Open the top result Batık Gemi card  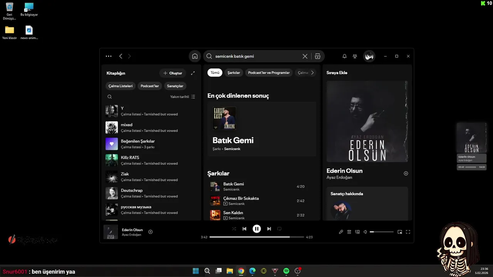[262, 129]
